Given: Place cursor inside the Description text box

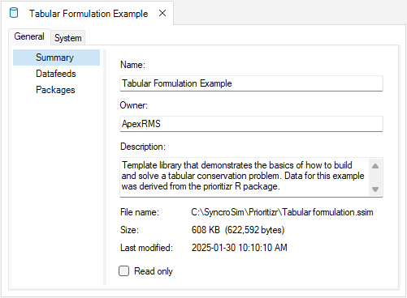Looking at the screenshot, I should pyautogui.click(x=245, y=177).
